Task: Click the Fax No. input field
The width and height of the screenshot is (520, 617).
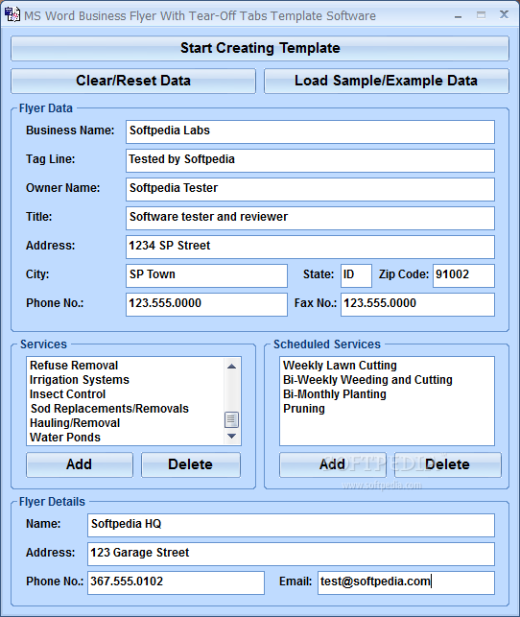Action: [x=417, y=304]
